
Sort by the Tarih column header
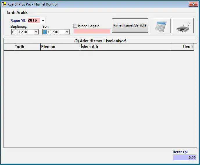(x=27, y=47)
